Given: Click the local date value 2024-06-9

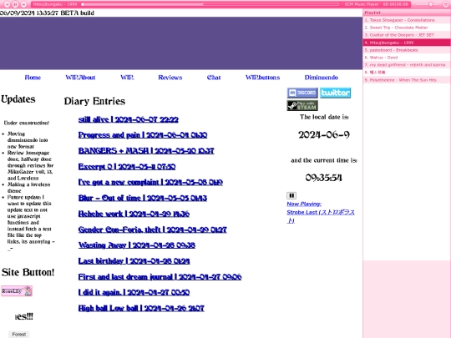Looking at the screenshot, I should 324,135.
